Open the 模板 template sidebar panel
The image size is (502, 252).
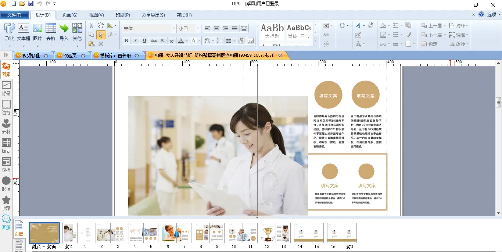[x=6, y=165]
